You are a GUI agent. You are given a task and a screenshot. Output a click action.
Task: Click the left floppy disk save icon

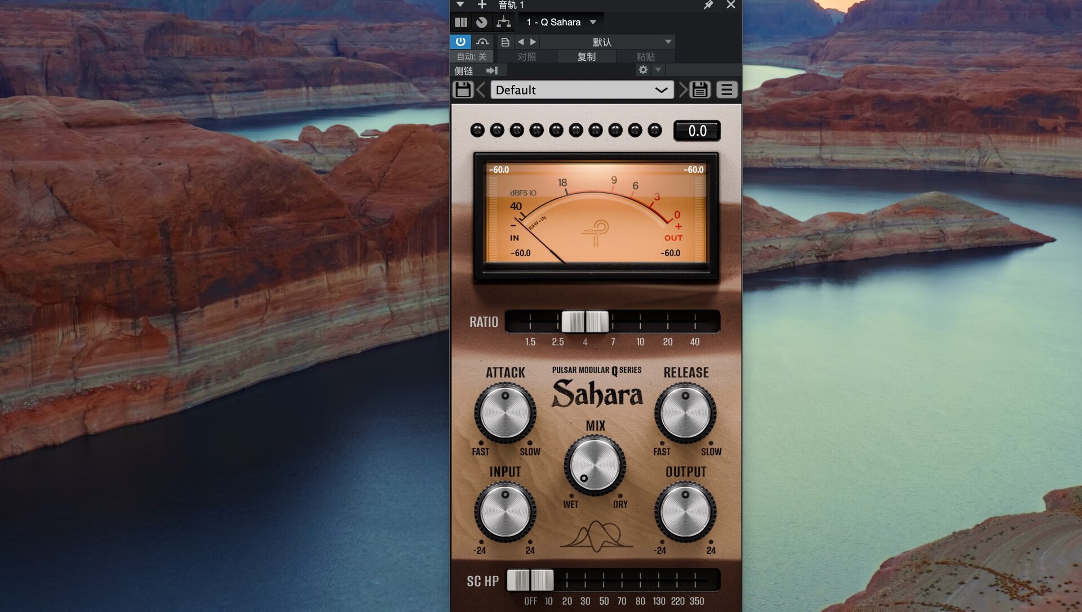[x=463, y=90]
